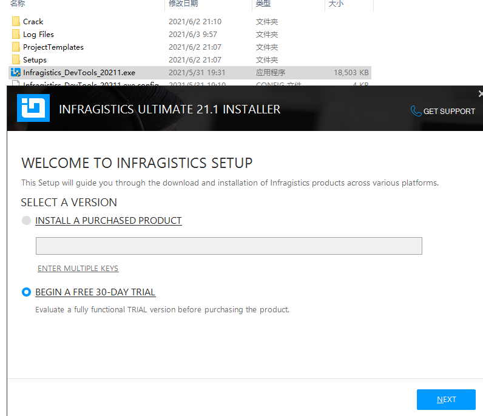The image size is (483, 416).
Task: Sort files by the 名称 column header
Action: pos(18,4)
